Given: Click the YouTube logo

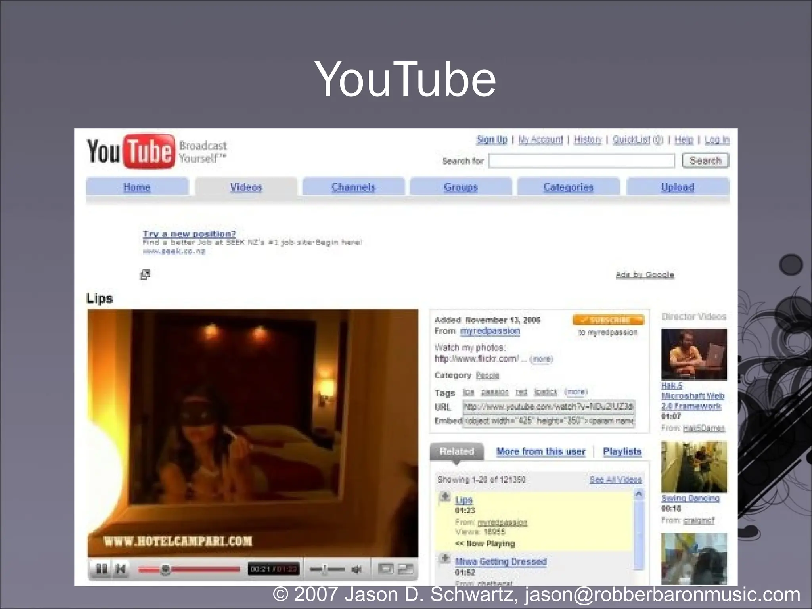Looking at the screenshot, I should click(x=131, y=151).
